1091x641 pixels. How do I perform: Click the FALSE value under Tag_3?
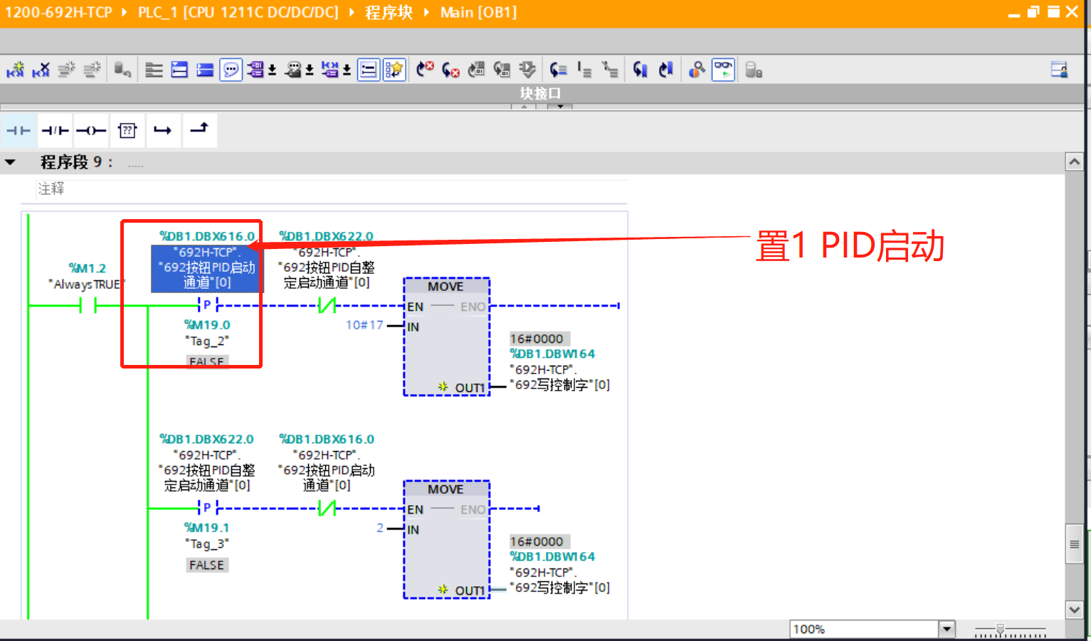207,565
